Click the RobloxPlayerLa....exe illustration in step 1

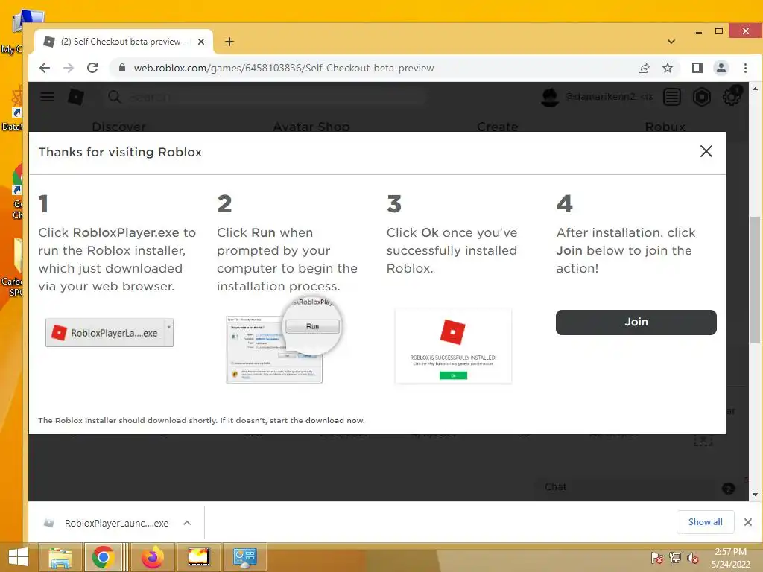coord(110,333)
